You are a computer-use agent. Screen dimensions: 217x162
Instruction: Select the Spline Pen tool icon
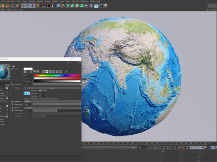63,6
